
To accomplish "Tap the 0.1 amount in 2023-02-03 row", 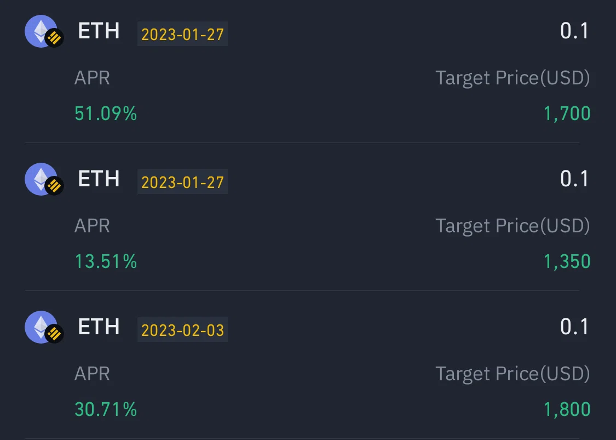I will [x=574, y=327].
